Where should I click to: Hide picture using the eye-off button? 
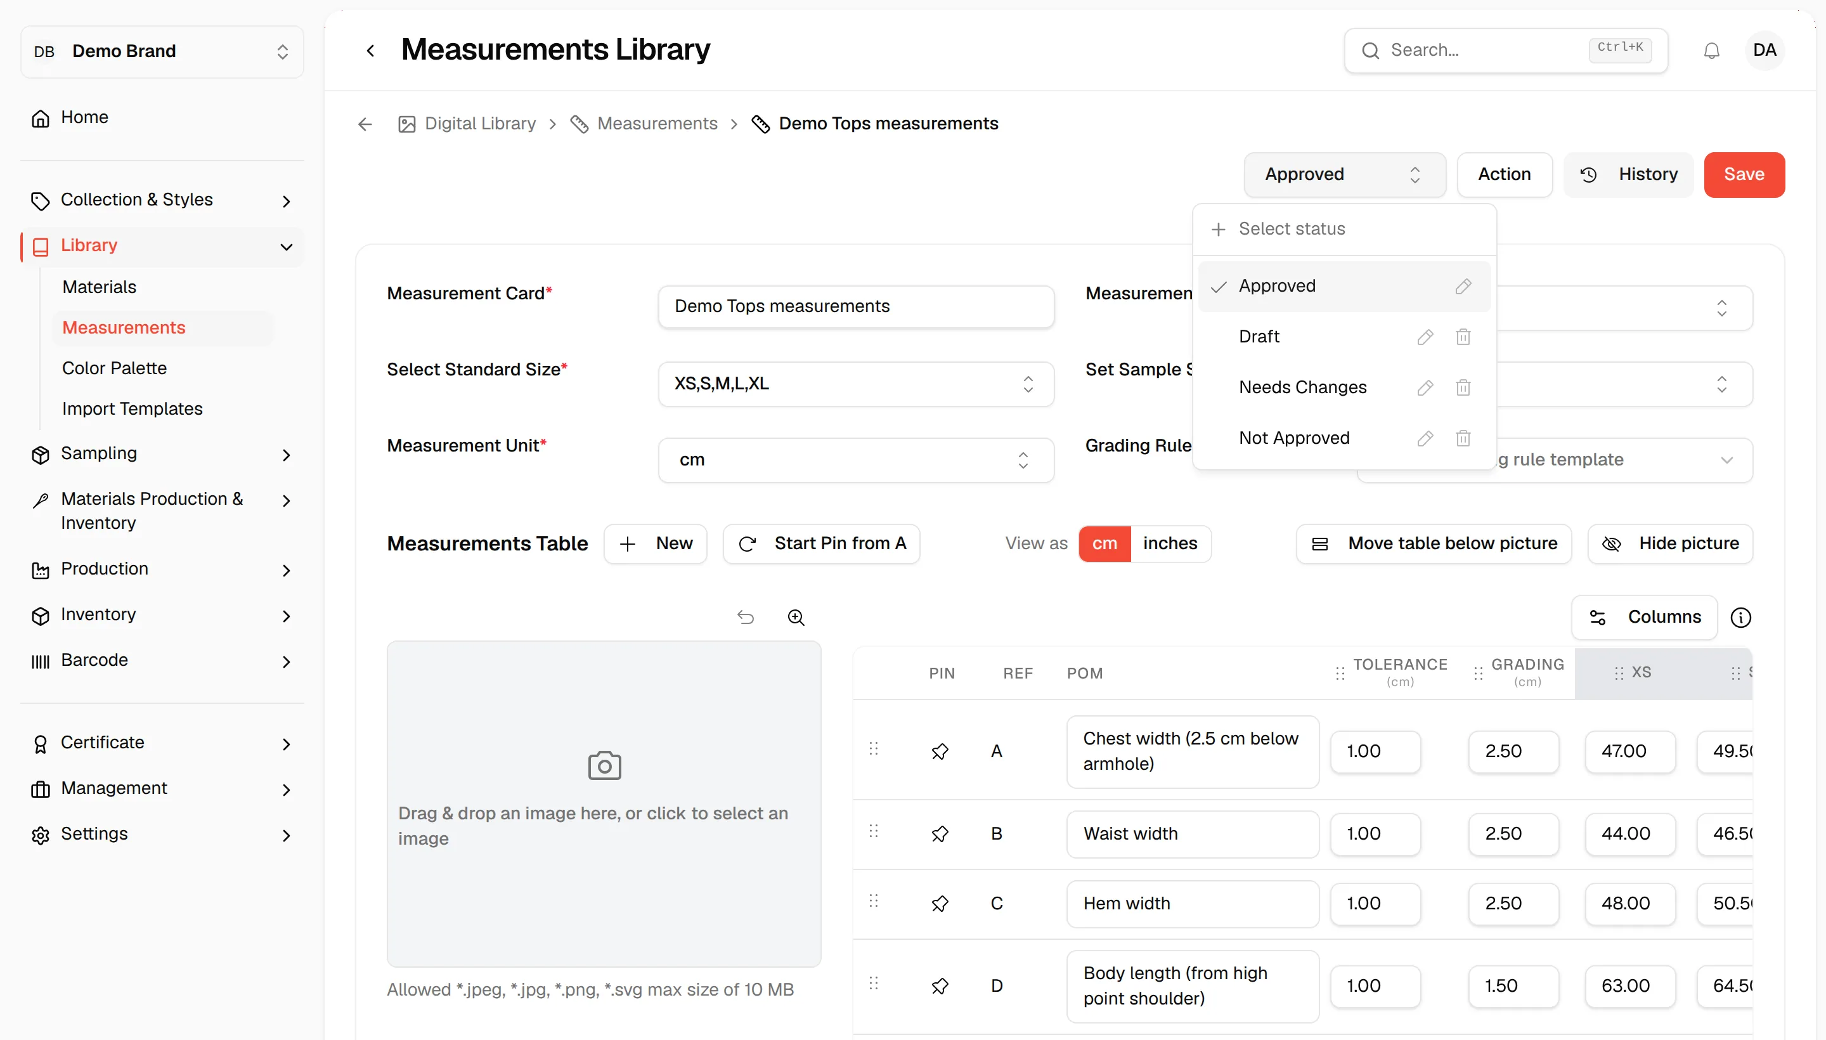[1669, 543]
